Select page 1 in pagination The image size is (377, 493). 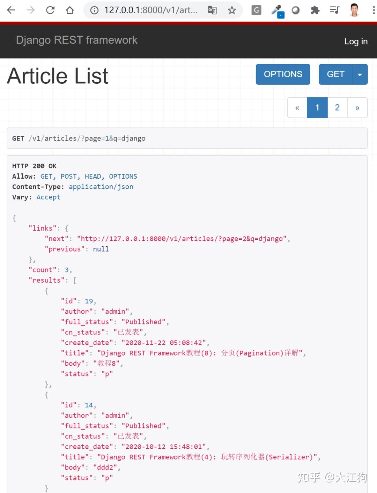317,107
